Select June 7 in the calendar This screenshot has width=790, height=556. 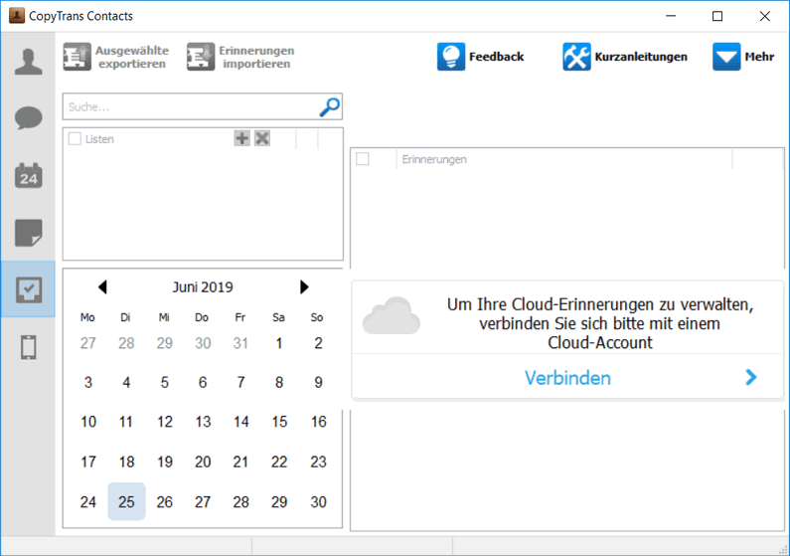pyautogui.click(x=240, y=383)
